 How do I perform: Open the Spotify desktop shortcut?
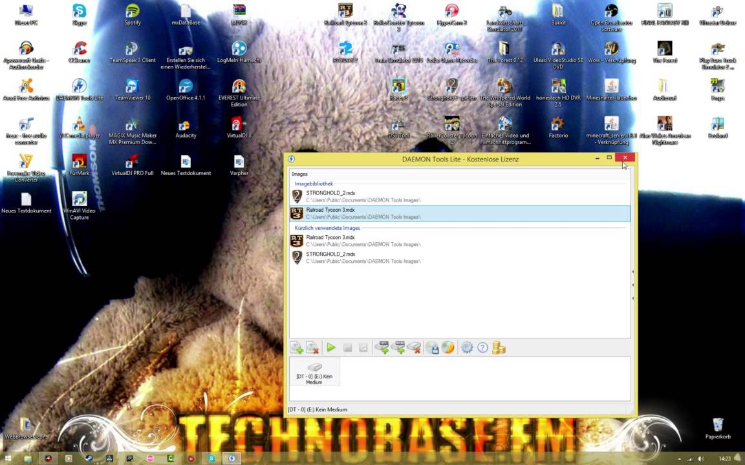tap(133, 14)
